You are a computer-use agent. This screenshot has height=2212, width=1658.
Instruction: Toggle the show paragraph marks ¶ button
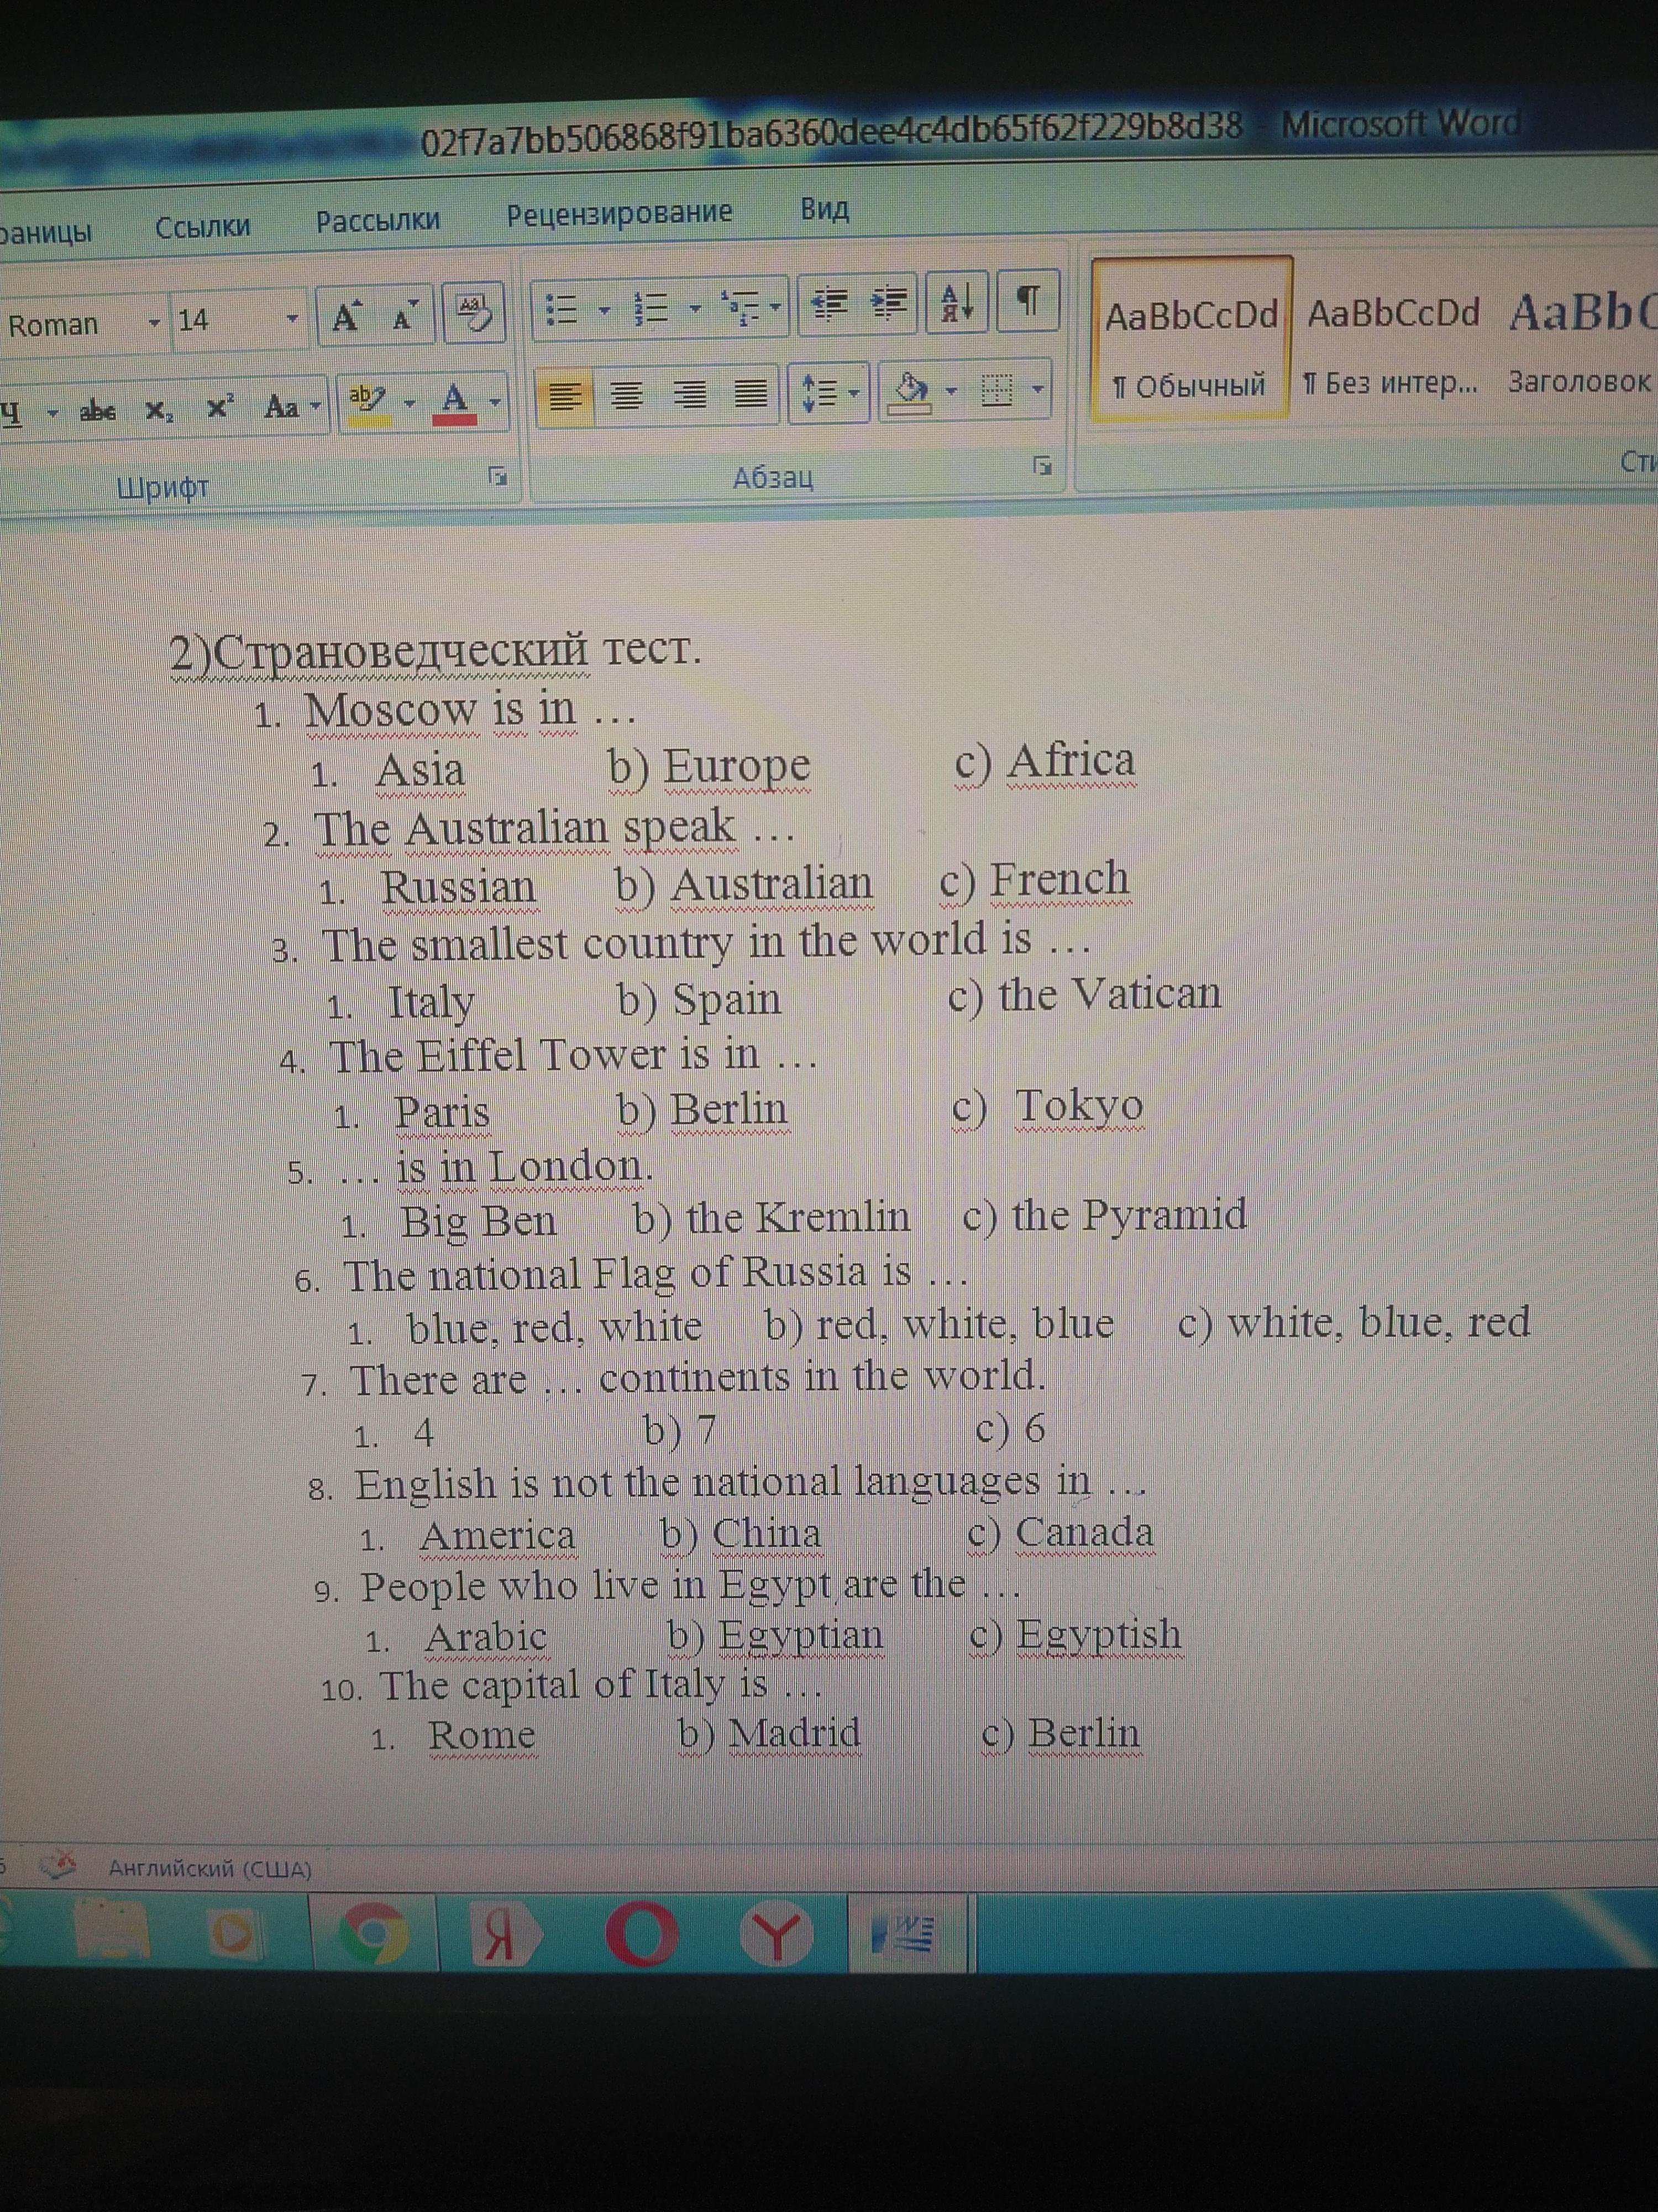coord(1027,299)
